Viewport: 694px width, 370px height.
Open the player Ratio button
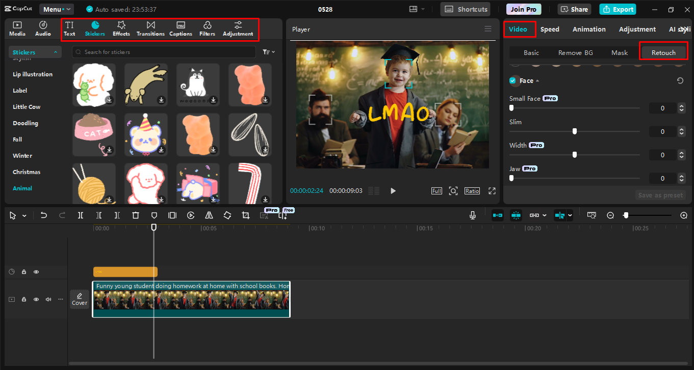[x=472, y=191]
